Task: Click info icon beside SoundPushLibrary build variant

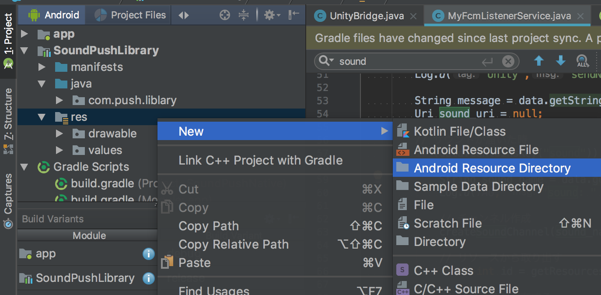Action: click(x=149, y=278)
